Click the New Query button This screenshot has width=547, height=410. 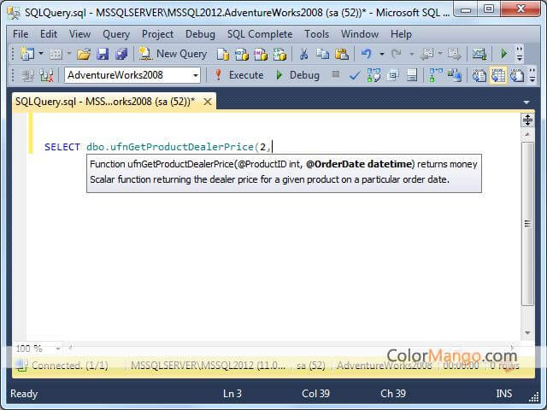(x=173, y=54)
